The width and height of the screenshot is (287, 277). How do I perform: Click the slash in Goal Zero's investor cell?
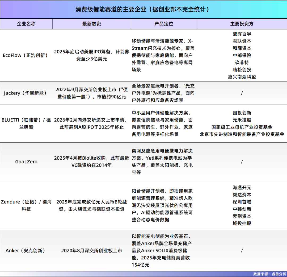[x=242, y=162]
